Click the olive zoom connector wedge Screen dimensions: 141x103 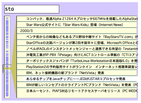tap(14, 58)
